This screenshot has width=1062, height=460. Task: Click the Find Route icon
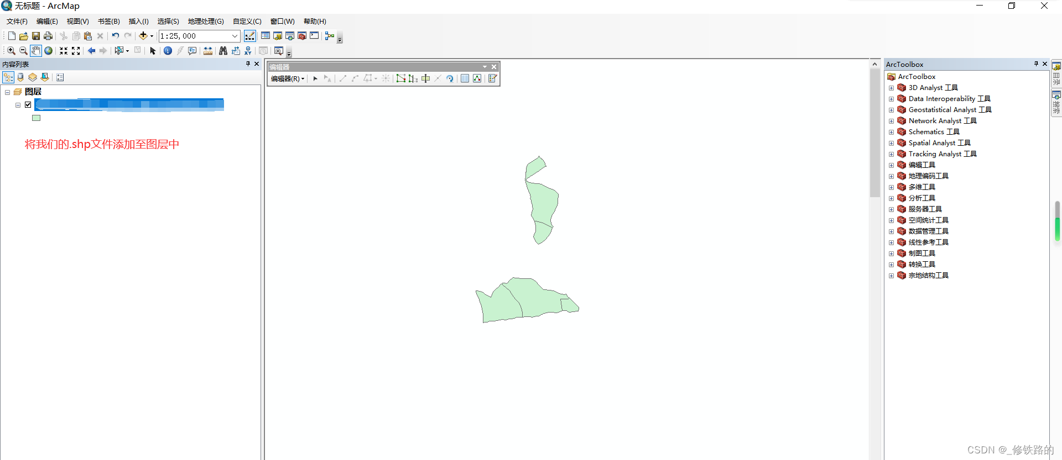pyautogui.click(x=236, y=51)
